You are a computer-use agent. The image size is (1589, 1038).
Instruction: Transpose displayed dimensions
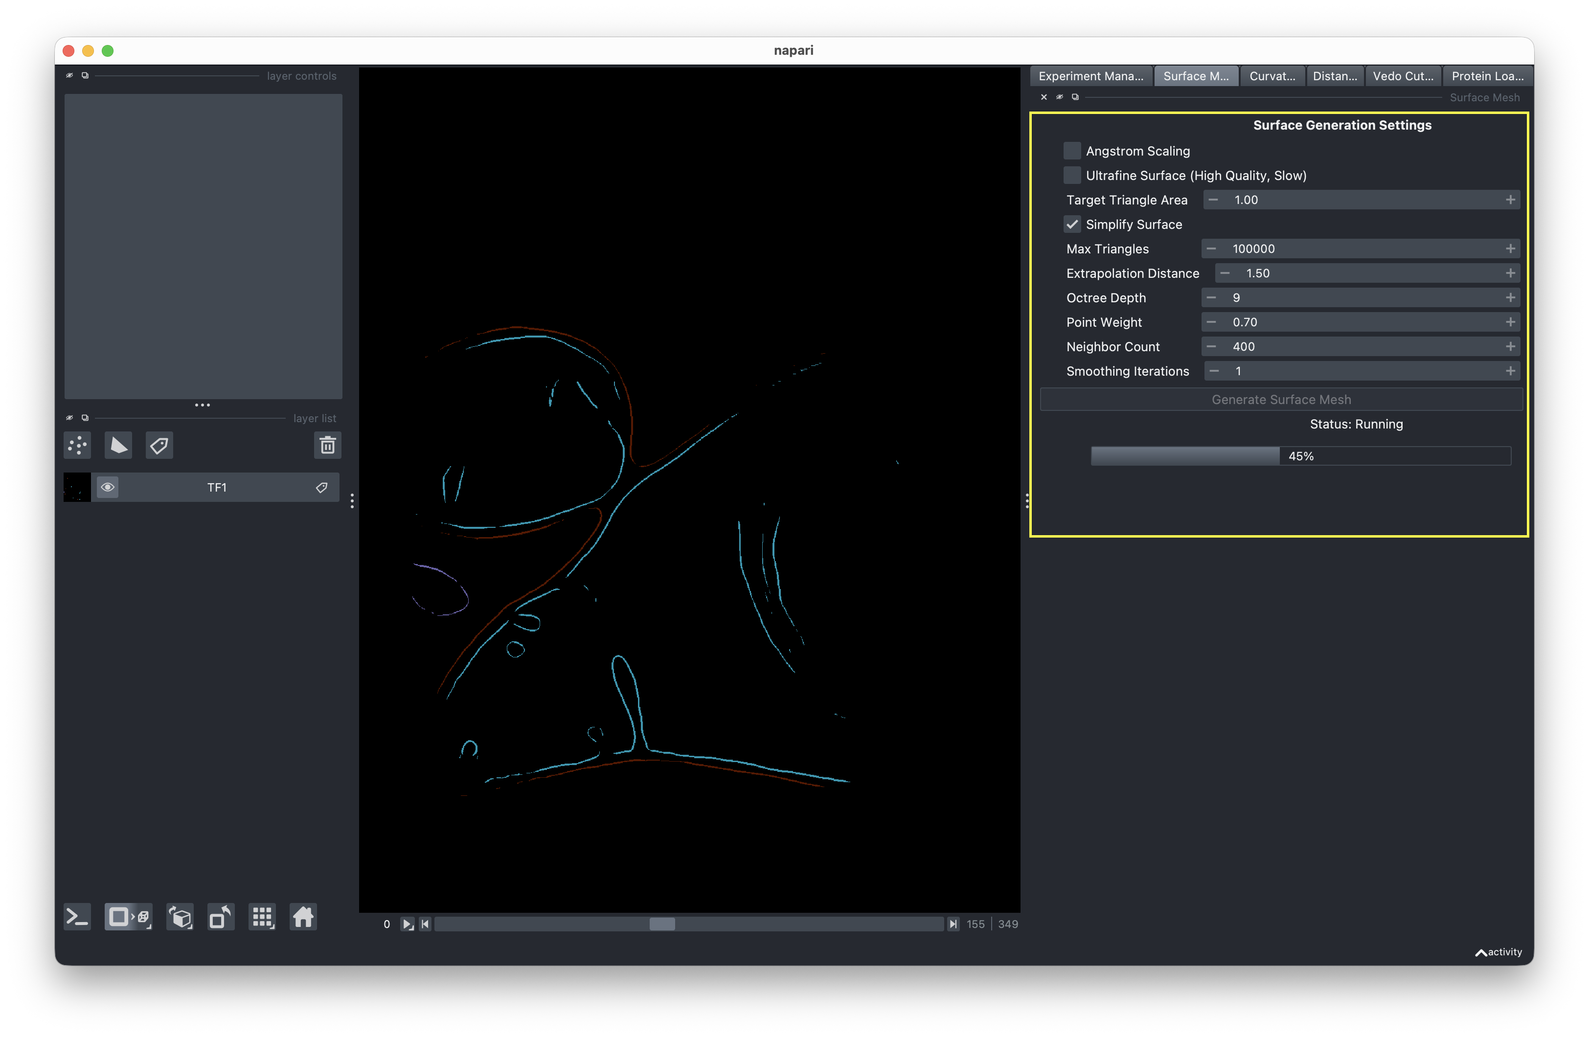(x=221, y=917)
